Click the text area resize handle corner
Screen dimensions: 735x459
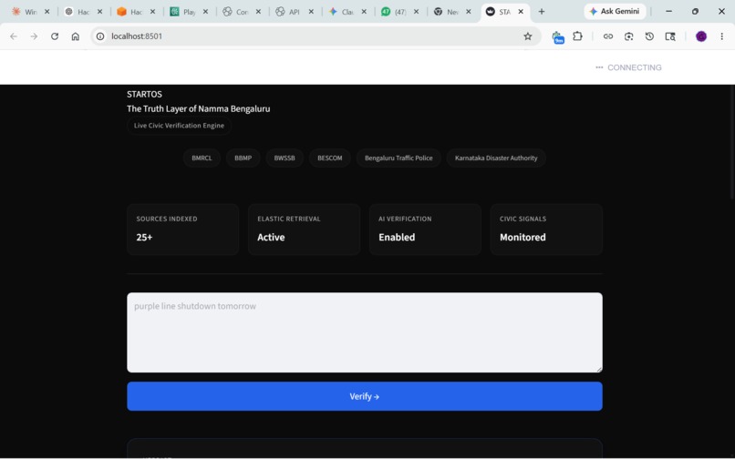pyautogui.click(x=598, y=369)
